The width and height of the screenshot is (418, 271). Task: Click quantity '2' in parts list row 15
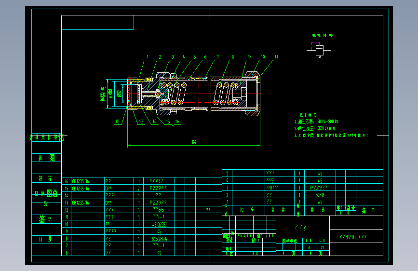(139, 189)
